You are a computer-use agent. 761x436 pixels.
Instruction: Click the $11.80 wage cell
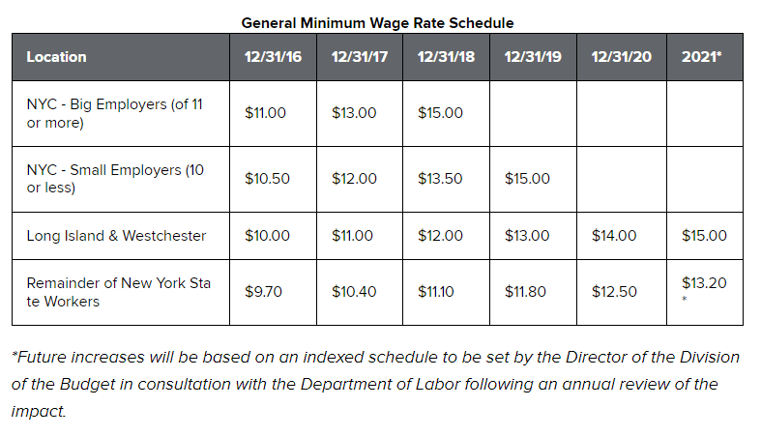527,292
